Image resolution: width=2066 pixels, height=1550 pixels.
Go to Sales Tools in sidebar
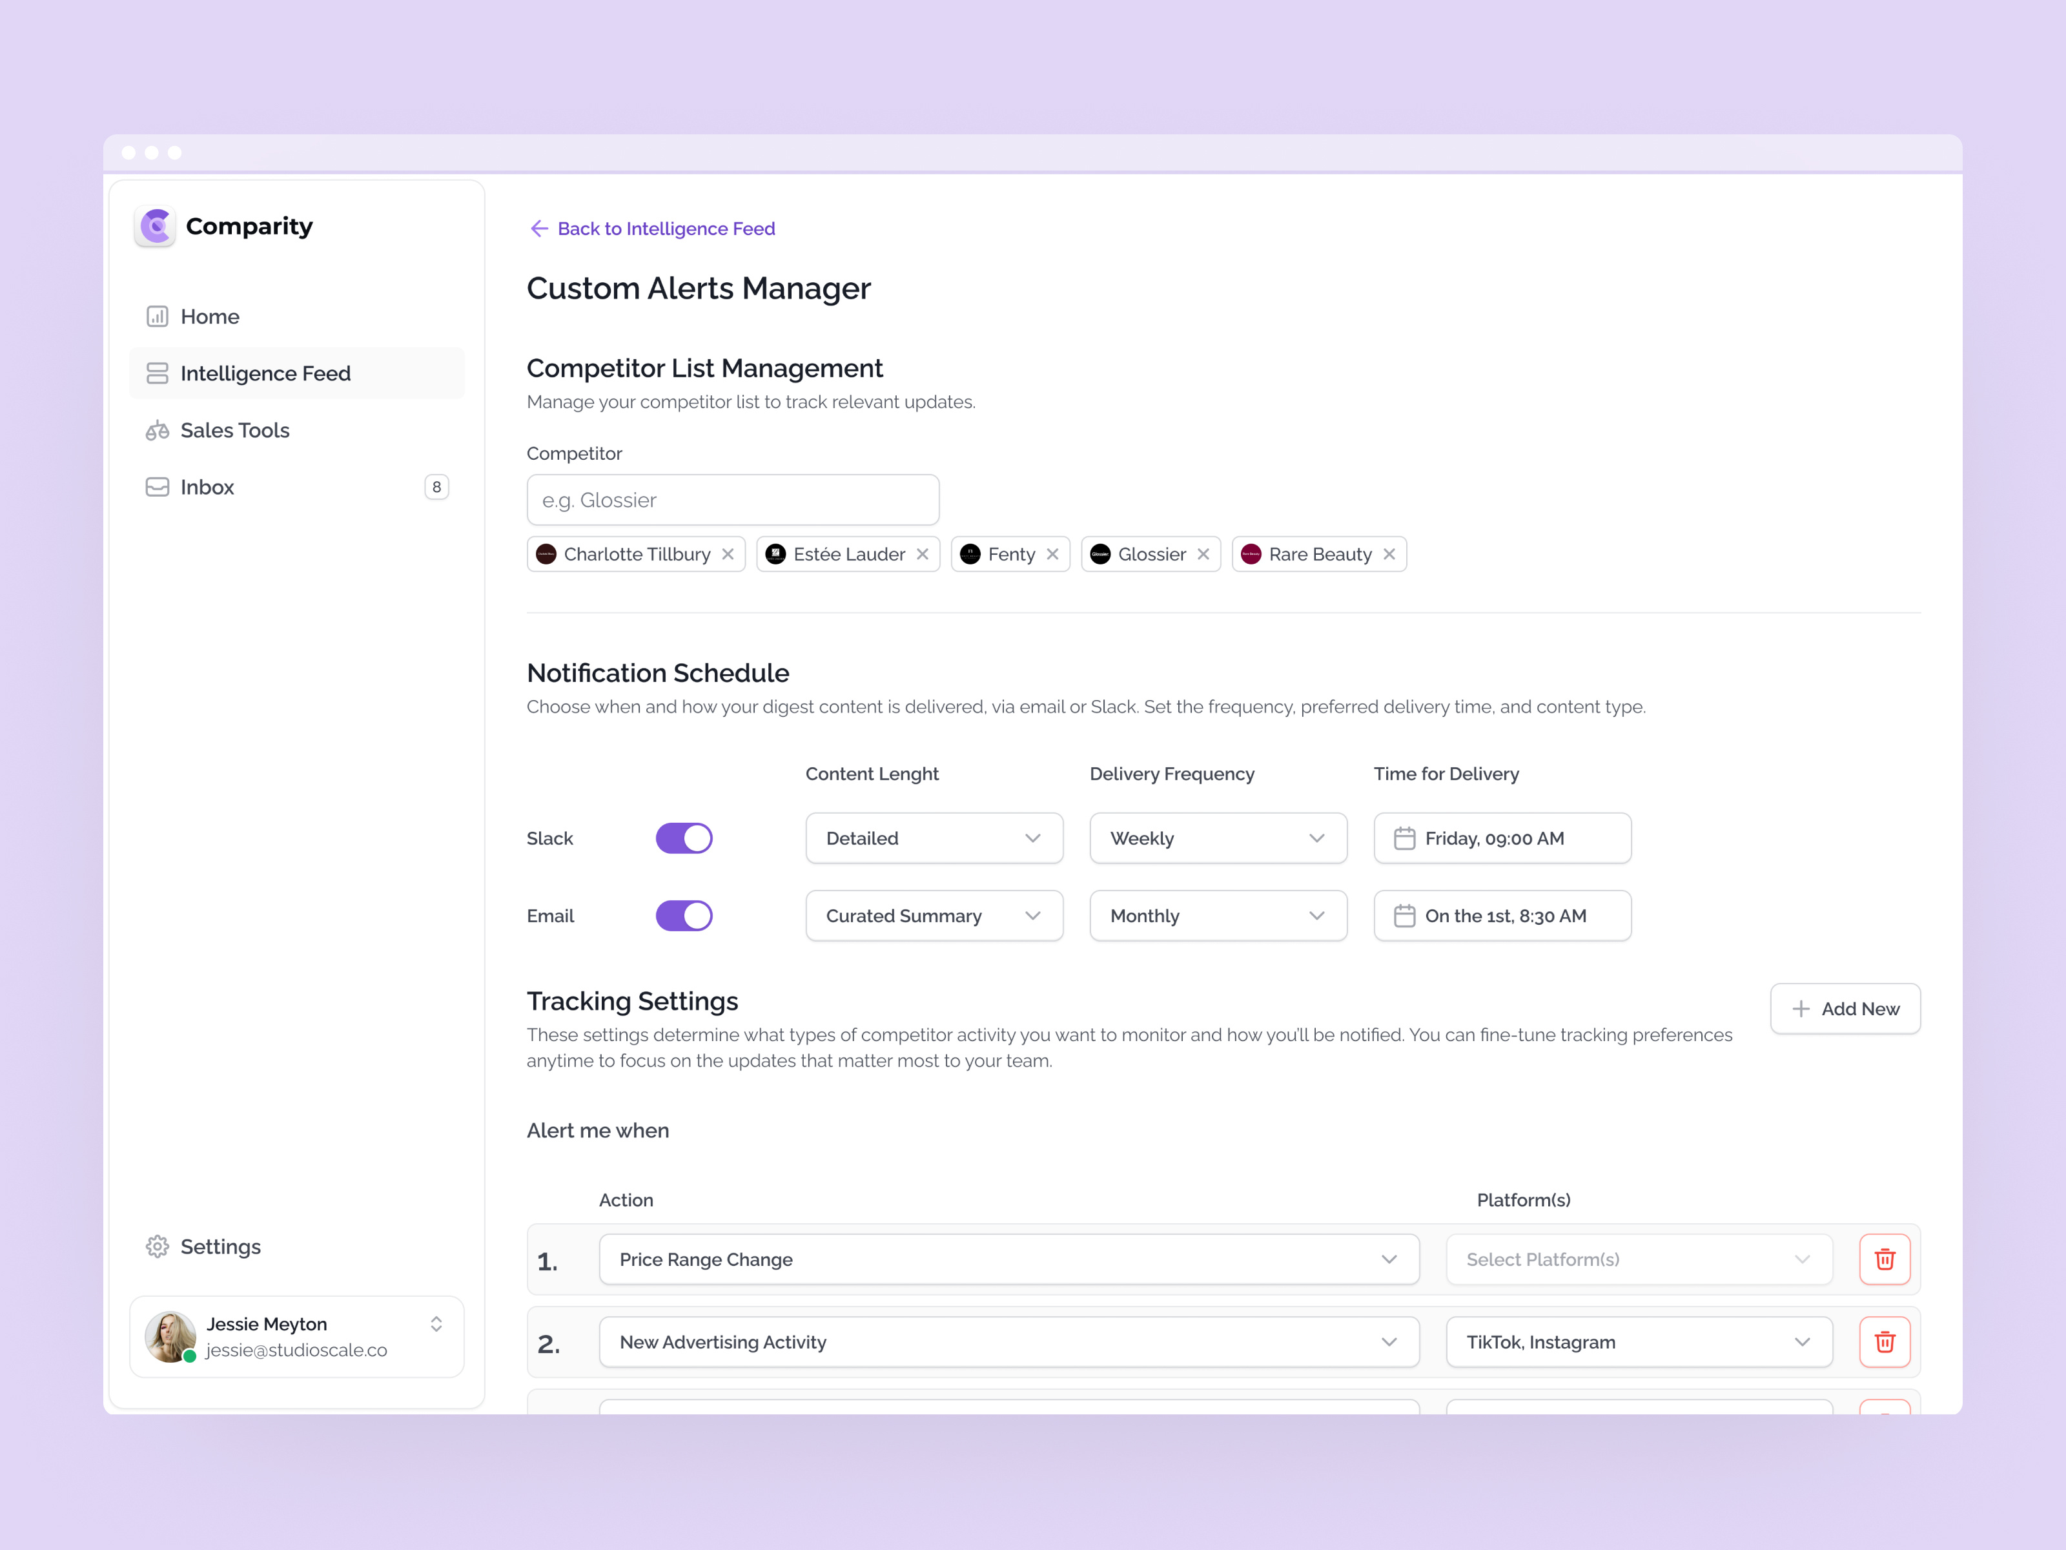pyautogui.click(x=234, y=429)
